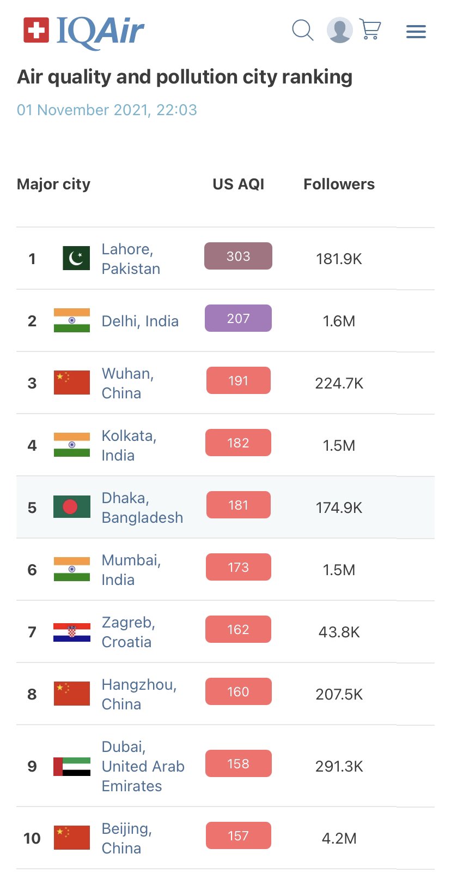Click the 303 AQI badge for Lahore
The image size is (451, 872).
coord(238,256)
